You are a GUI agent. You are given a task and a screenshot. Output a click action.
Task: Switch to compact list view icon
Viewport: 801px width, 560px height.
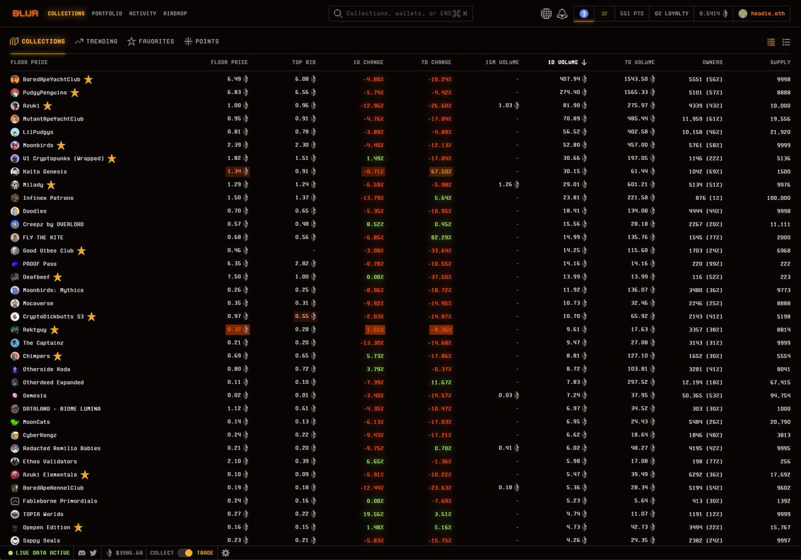786,42
